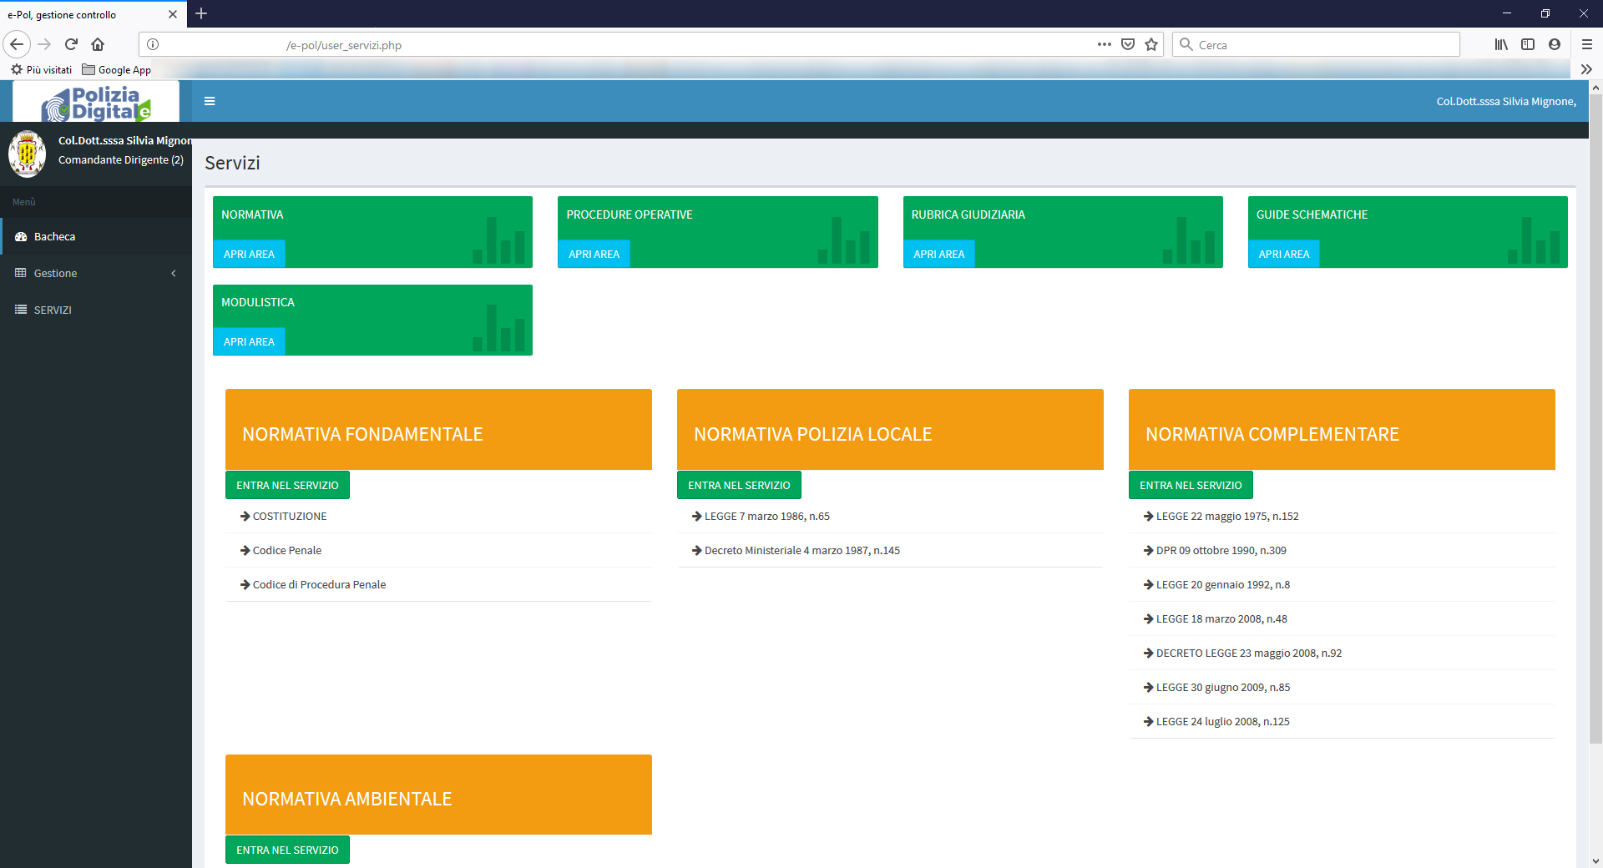Save page to Pocket icon
Viewport: 1603px width, 868px height.
point(1128,44)
